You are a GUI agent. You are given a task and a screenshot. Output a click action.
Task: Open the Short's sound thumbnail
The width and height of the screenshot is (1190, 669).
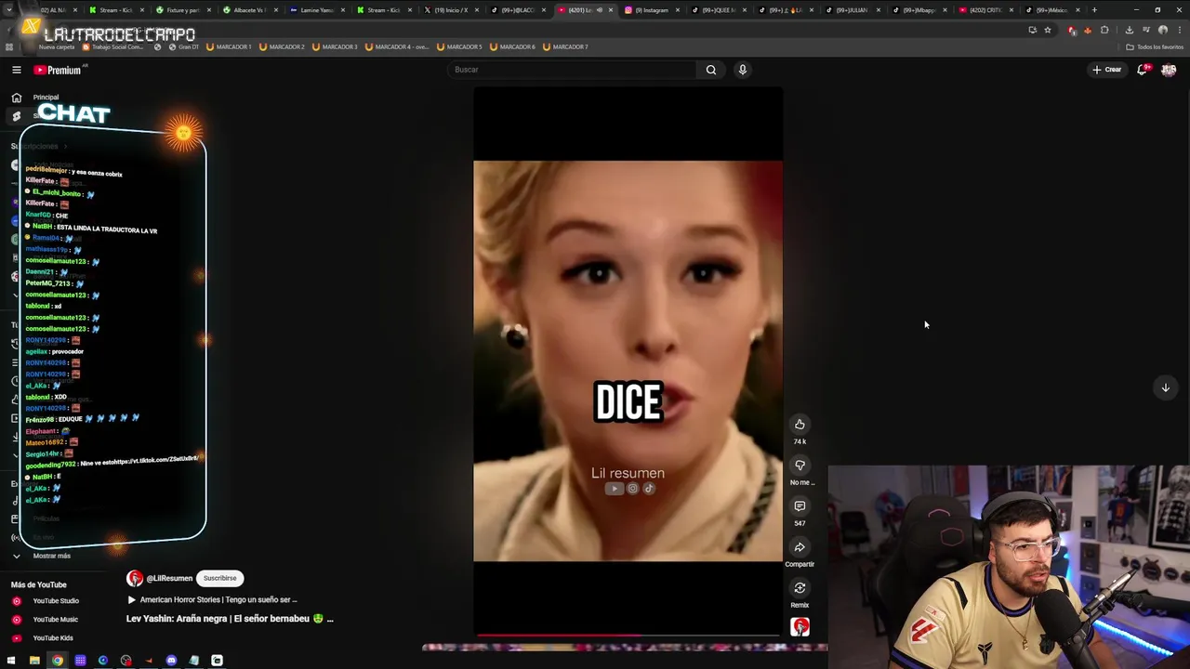pos(800,627)
